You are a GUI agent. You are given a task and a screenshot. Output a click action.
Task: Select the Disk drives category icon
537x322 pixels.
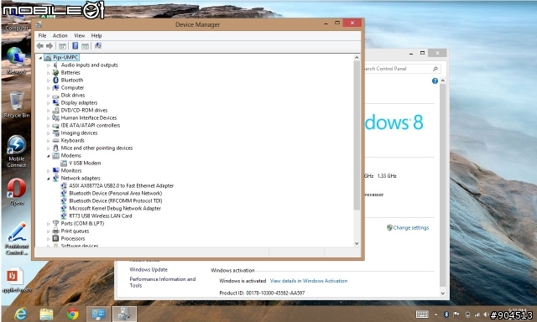56,96
